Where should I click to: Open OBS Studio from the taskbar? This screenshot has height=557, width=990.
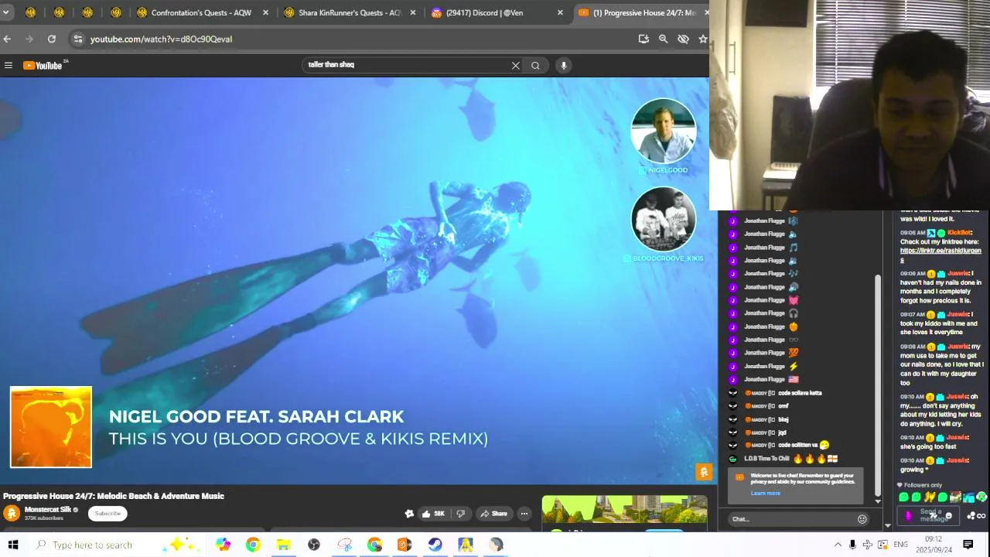click(x=313, y=545)
